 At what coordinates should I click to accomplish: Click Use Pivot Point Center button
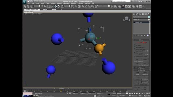tap(72, 6)
